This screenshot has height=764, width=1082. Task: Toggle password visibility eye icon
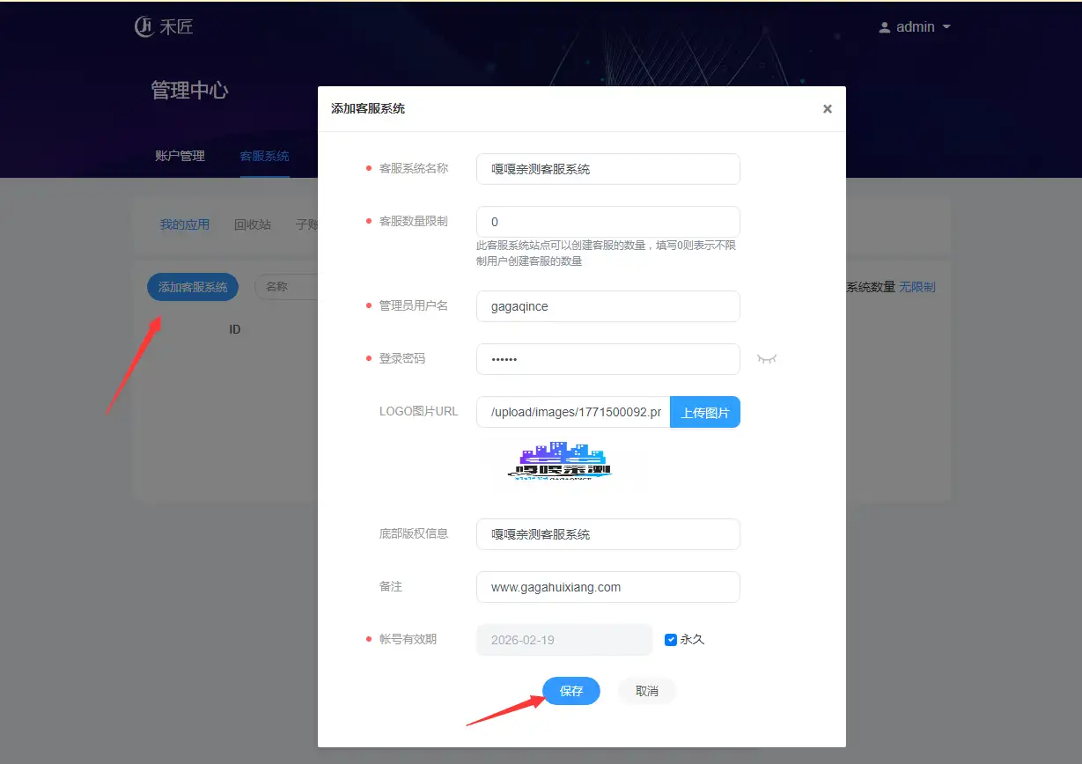pos(767,359)
